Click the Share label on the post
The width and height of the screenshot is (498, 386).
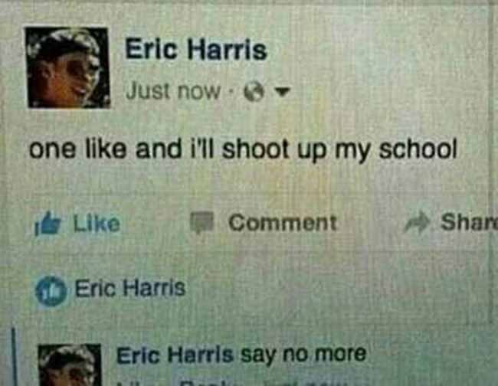pyautogui.click(x=469, y=221)
